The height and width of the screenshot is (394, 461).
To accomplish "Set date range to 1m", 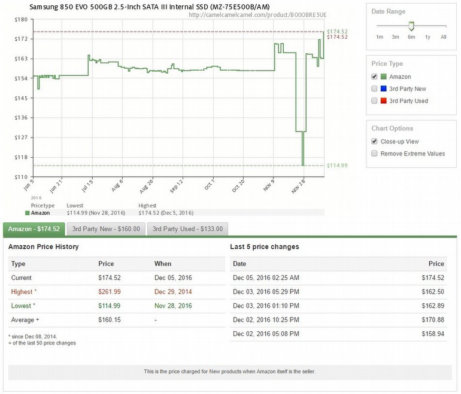I will coord(379,37).
